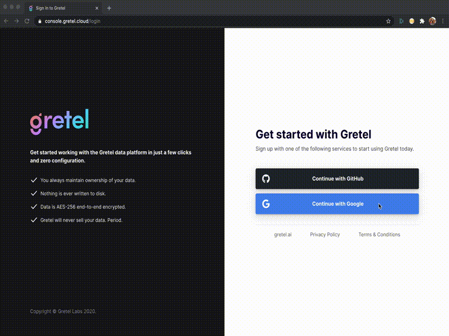Screen dimensions: 449x336
Task: Open the browser profile avatar
Action: click(x=432, y=21)
